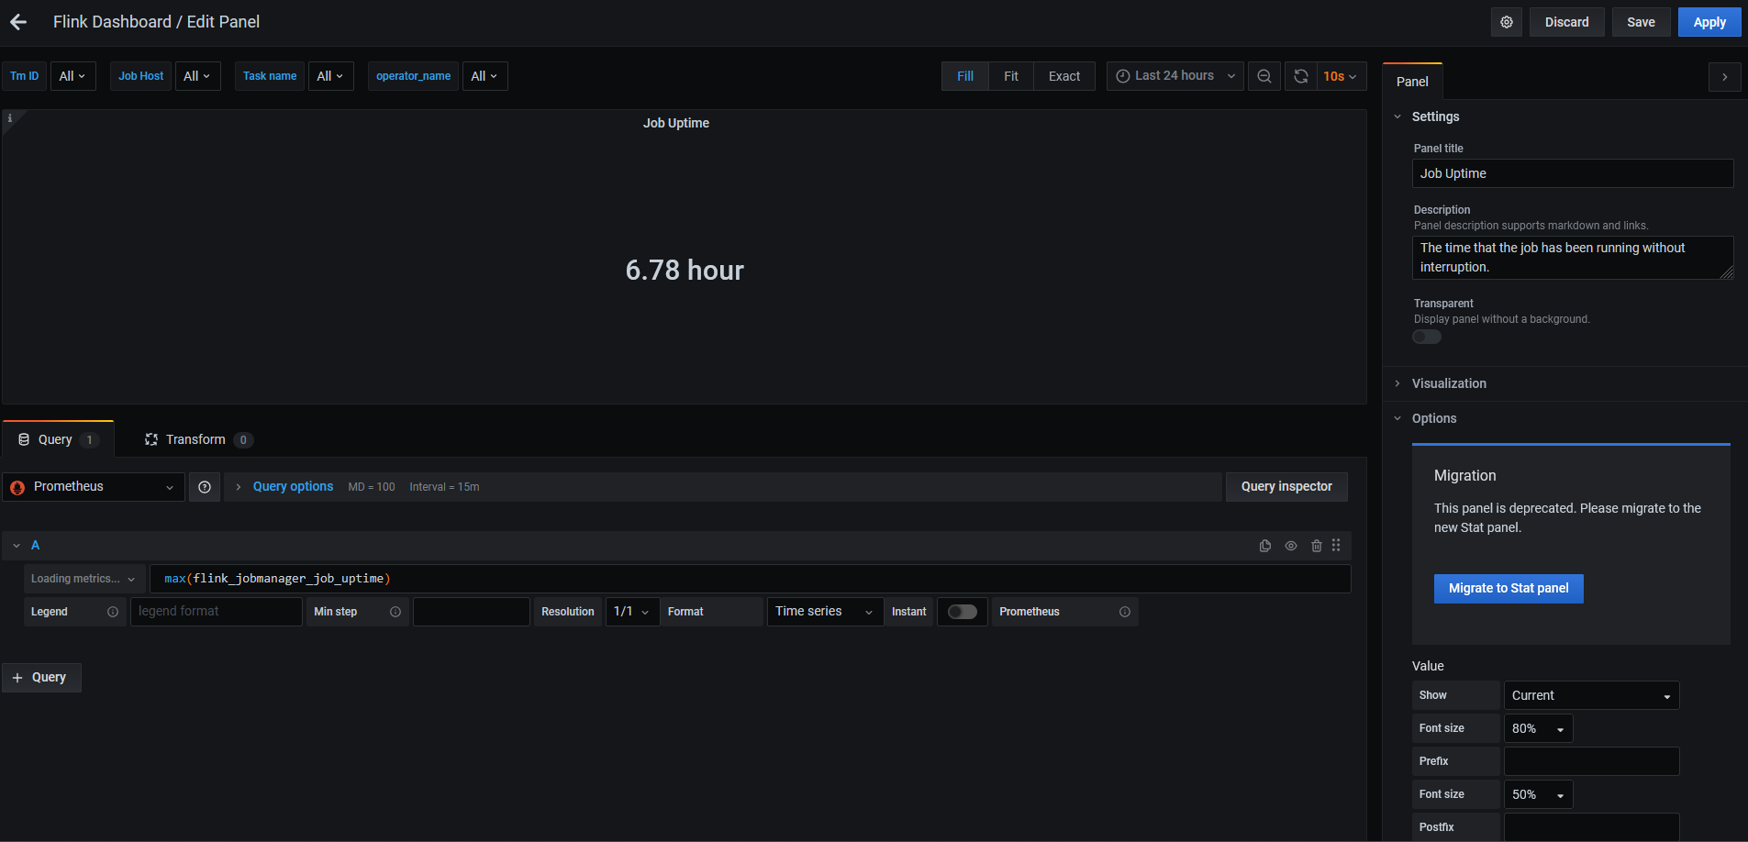Click the Legend info icon
The width and height of the screenshot is (1748, 842).
pos(113,612)
